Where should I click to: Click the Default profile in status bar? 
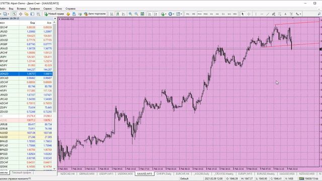[x=184, y=179]
